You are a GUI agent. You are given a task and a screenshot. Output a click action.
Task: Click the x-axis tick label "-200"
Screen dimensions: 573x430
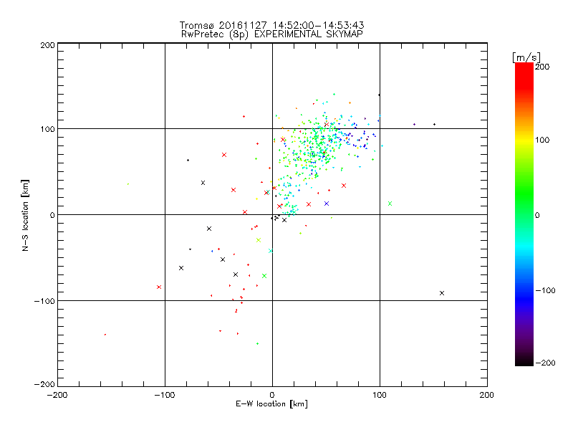57,396
